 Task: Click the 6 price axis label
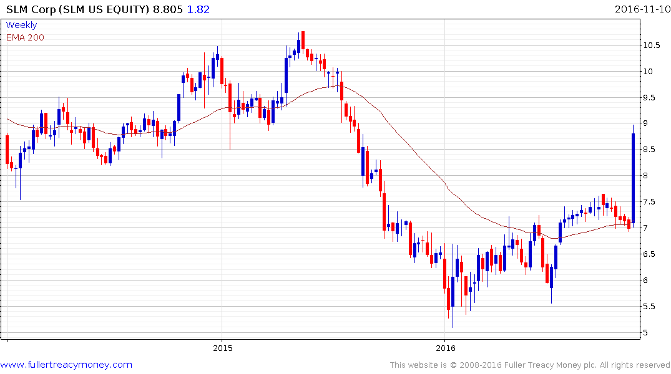(x=646, y=280)
